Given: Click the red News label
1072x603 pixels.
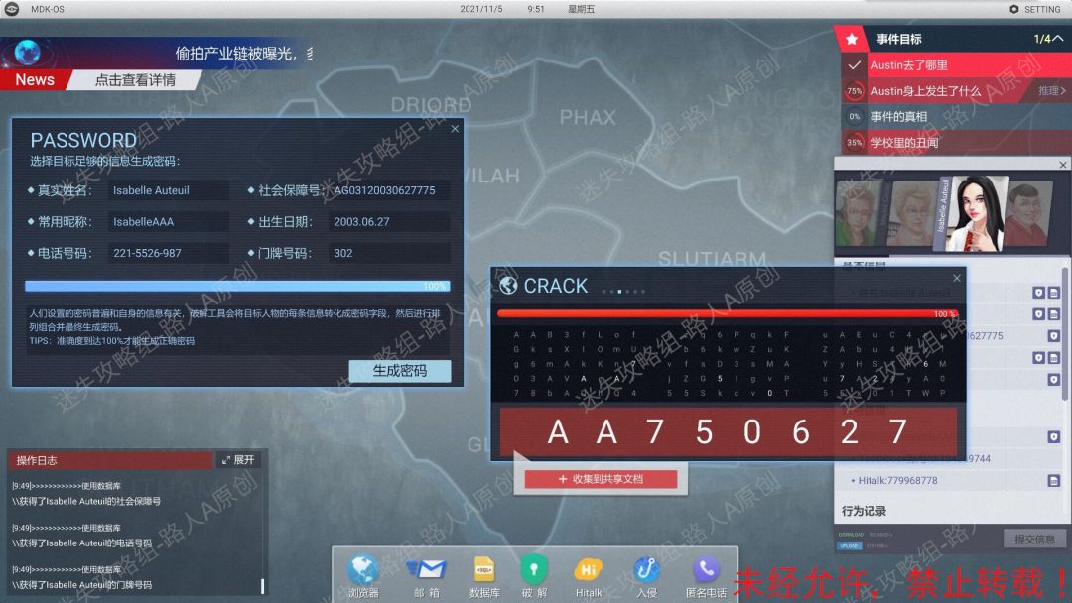Looking at the screenshot, I should [35, 80].
